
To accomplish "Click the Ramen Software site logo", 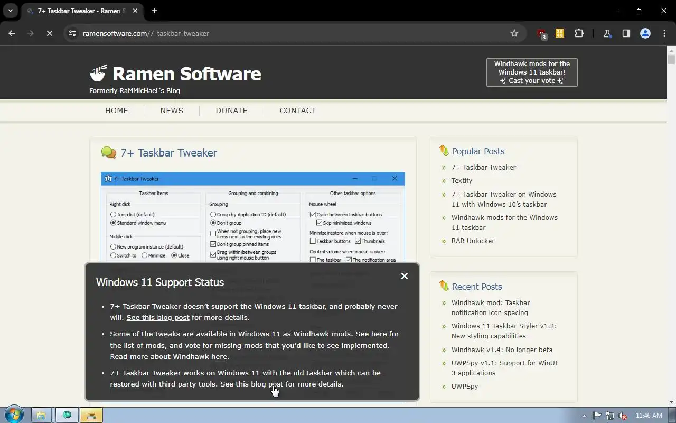I will point(175,74).
